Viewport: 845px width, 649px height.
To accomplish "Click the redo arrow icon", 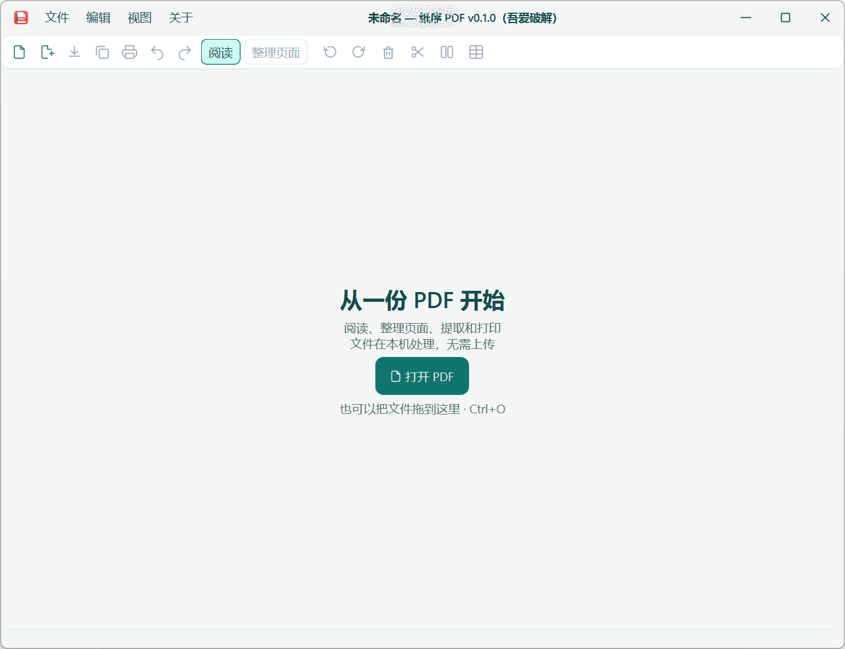I will [x=185, y=53].
